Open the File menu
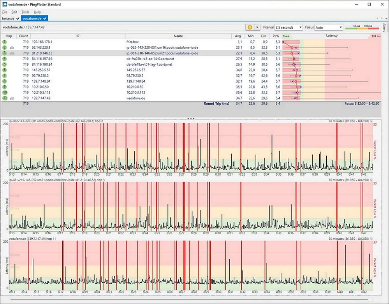The height and width of the screenshot is (304, 389). pyautogui.click(x=5, y=12)
